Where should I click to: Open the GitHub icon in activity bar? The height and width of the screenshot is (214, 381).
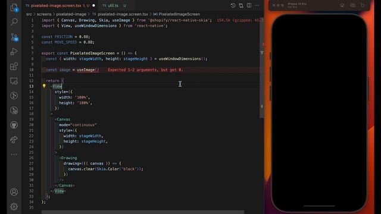[x=14, y=125]
